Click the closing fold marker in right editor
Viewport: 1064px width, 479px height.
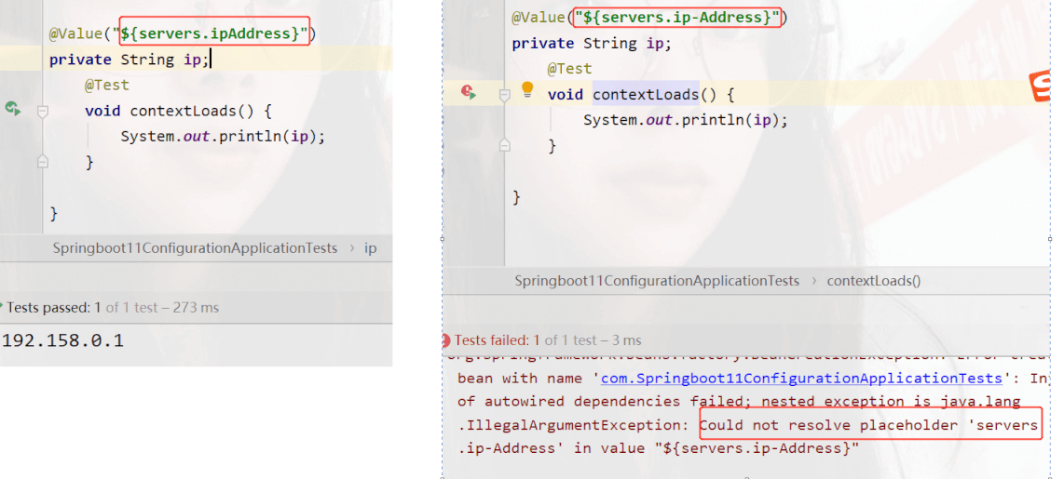coord(504,145)
